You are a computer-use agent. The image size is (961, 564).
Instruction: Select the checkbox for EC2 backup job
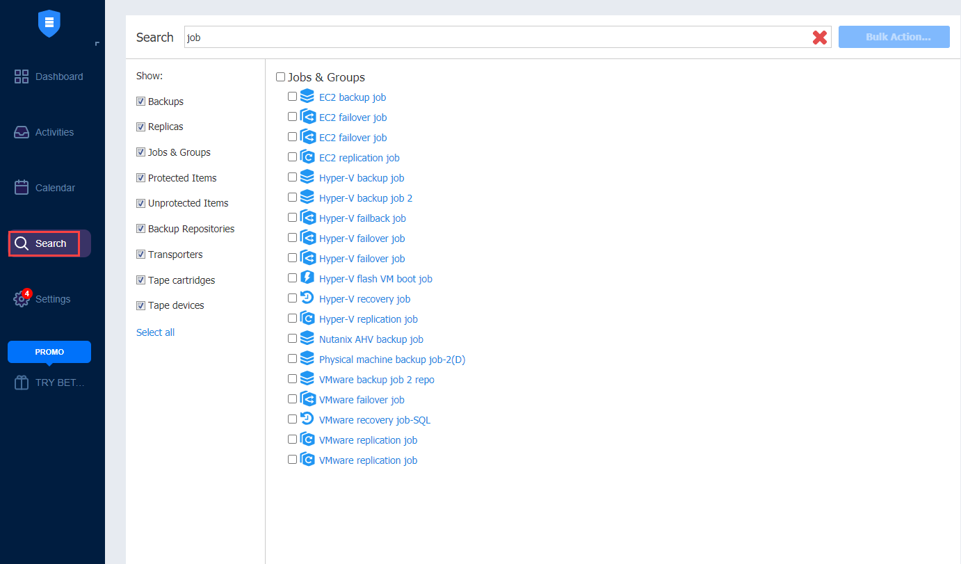tap(292, 97)
